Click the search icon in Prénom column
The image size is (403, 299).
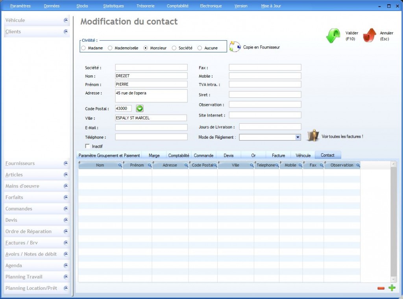(x=150, y=165)
